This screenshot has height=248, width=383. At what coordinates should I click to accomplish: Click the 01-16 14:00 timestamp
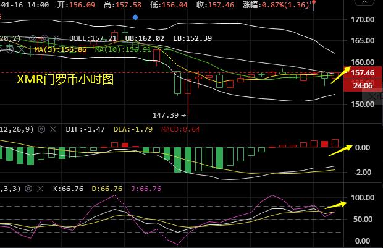tap(25, 5)
